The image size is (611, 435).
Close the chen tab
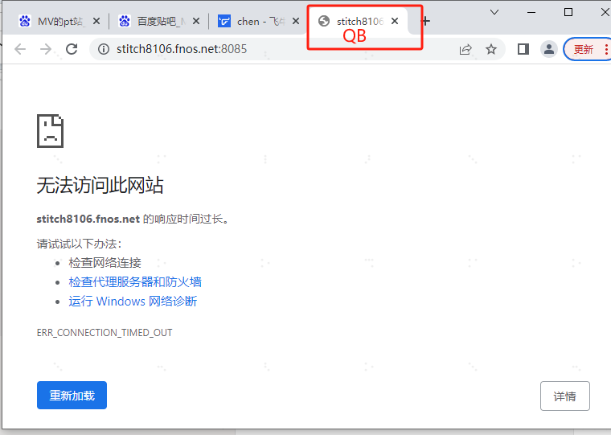click(x=296, y=21)
